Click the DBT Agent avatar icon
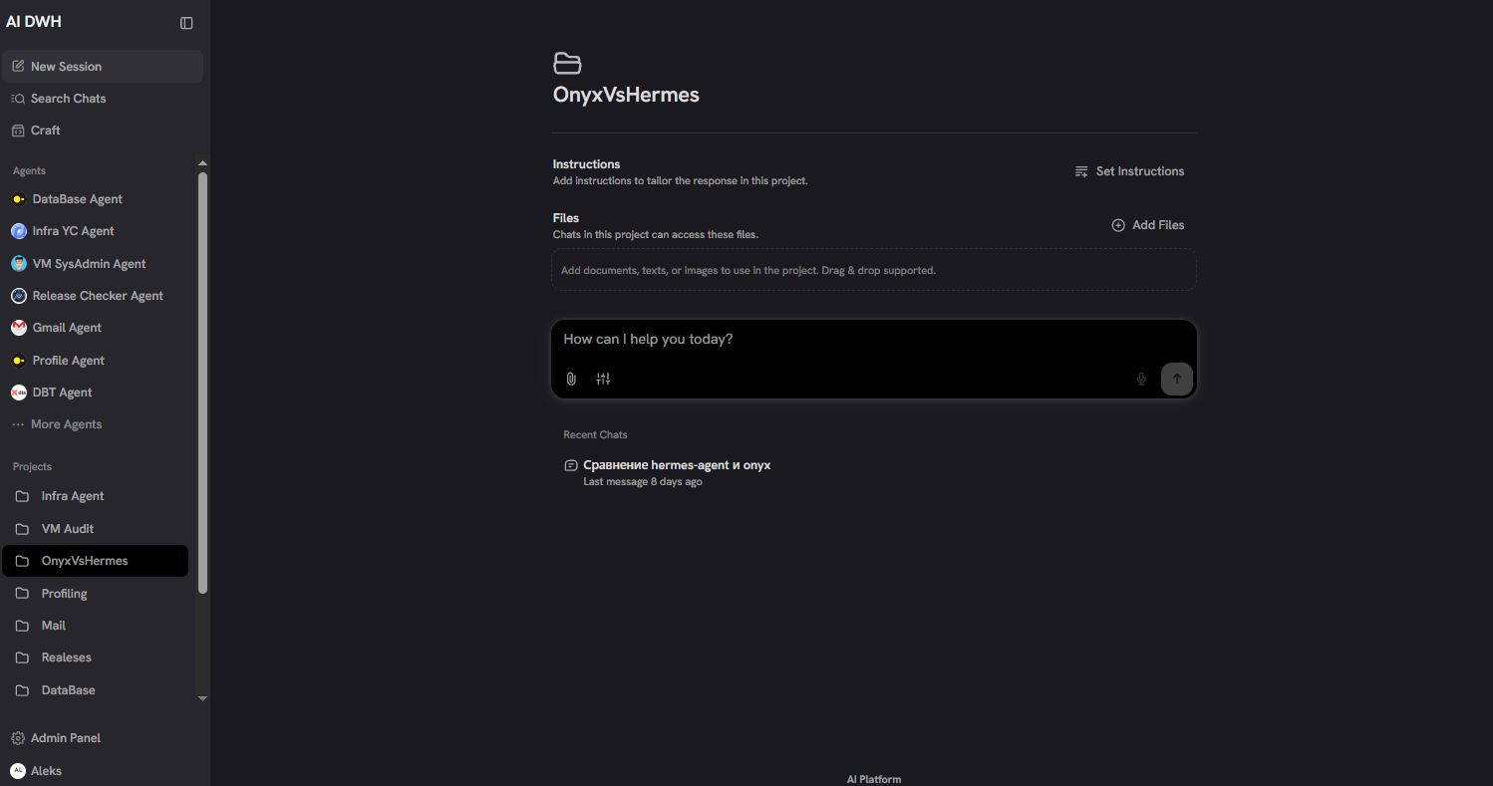The image size is (1493, 786). (19, 393)
